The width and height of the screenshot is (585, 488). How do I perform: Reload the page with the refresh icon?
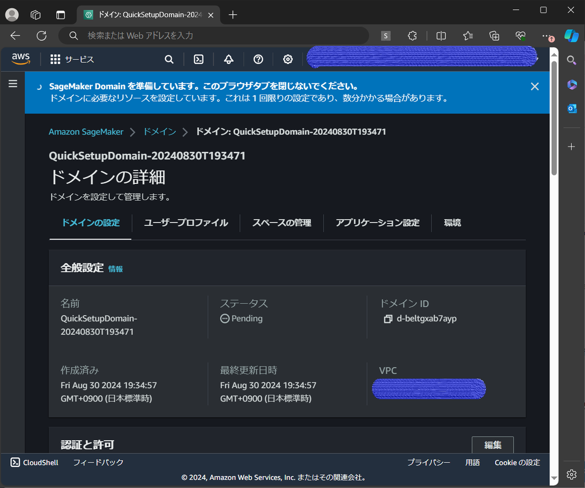coord(41,36)
